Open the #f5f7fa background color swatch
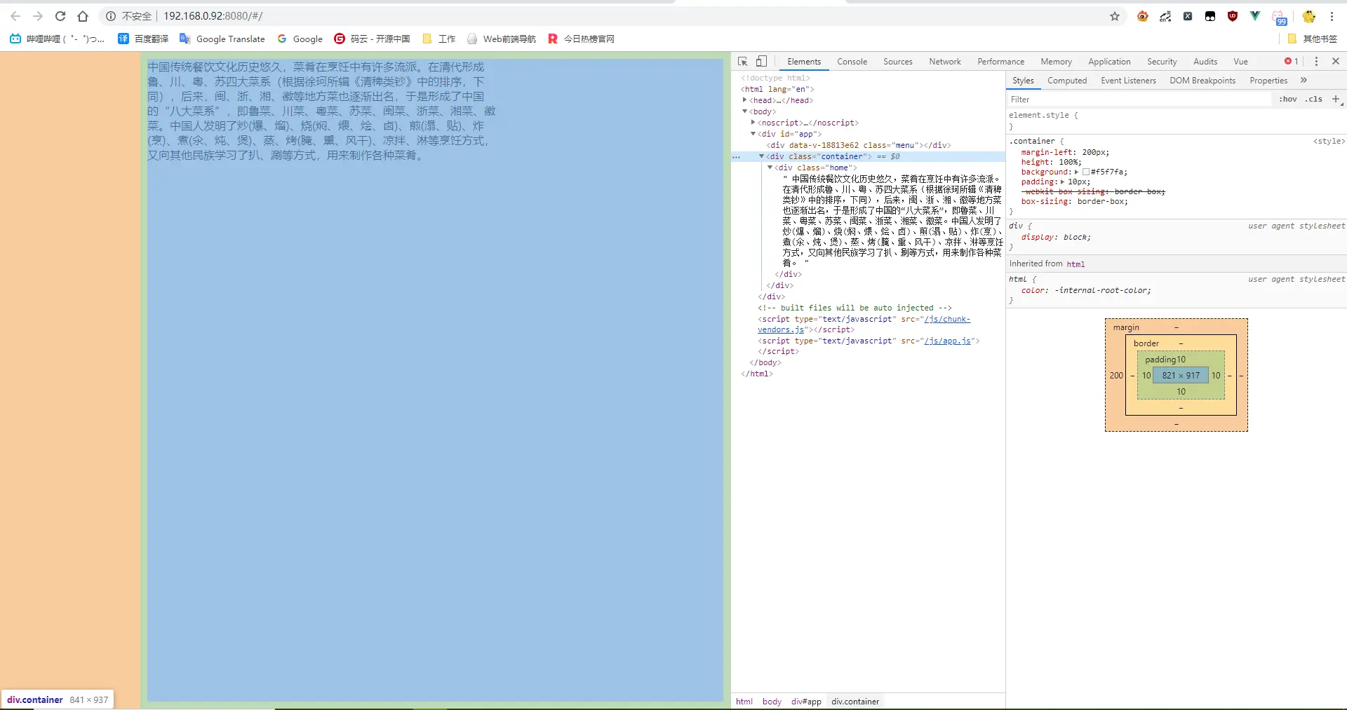Image resolution: width=1347 pixels, height=710 pixels. 1086,172
